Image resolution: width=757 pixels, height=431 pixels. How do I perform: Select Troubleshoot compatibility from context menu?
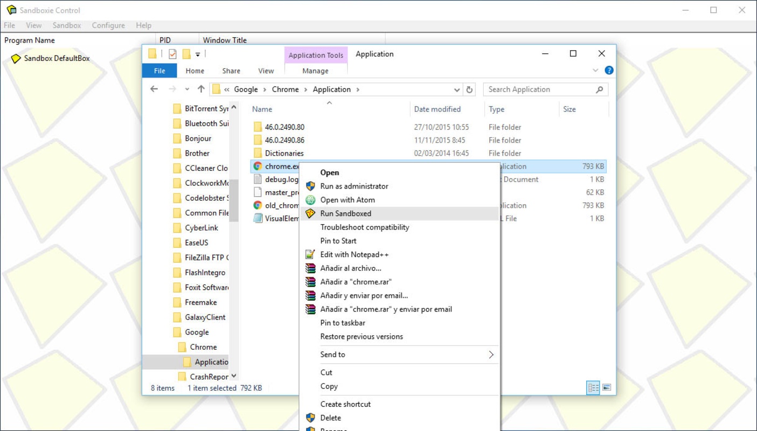tap(364, 227)
